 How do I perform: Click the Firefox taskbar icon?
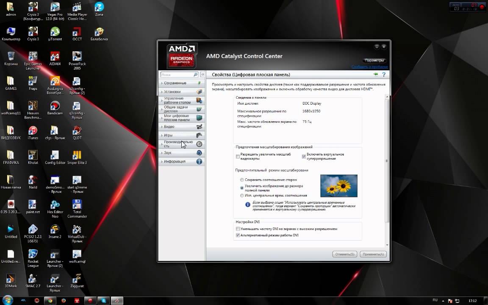pyautogui.click(x=64, y=301)
